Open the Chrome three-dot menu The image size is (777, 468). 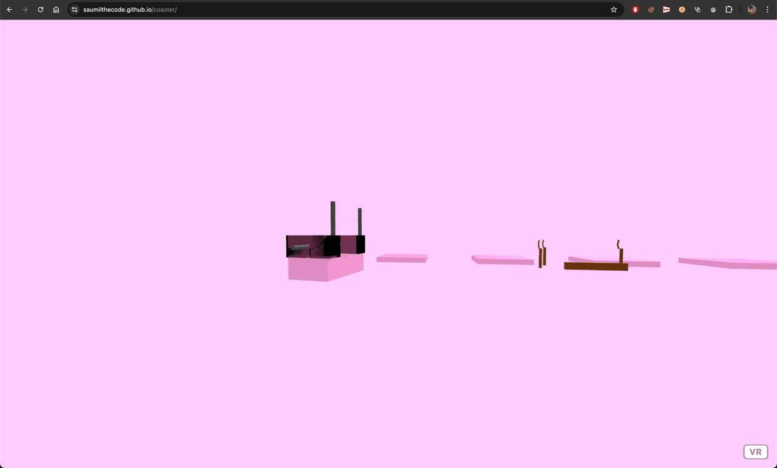point(767,10)
